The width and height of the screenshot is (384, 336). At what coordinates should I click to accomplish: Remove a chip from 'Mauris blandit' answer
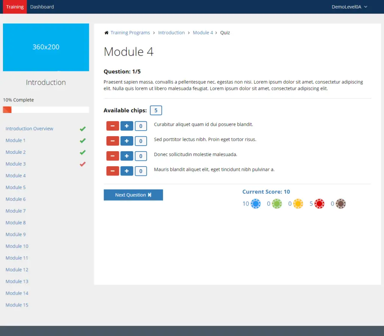click(x=112, y=171)
